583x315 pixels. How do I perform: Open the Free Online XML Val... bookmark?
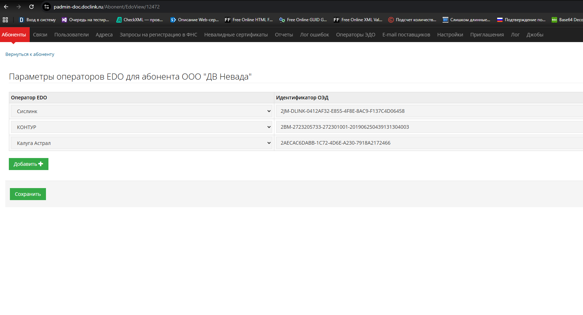[358, 20]
